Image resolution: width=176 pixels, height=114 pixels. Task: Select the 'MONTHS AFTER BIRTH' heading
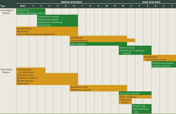click(x=71, y=2)
